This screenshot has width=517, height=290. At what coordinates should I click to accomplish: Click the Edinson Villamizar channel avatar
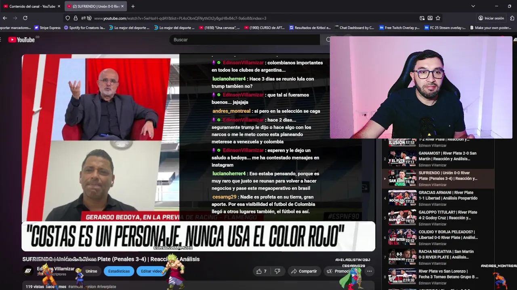(x=28, y=271)
